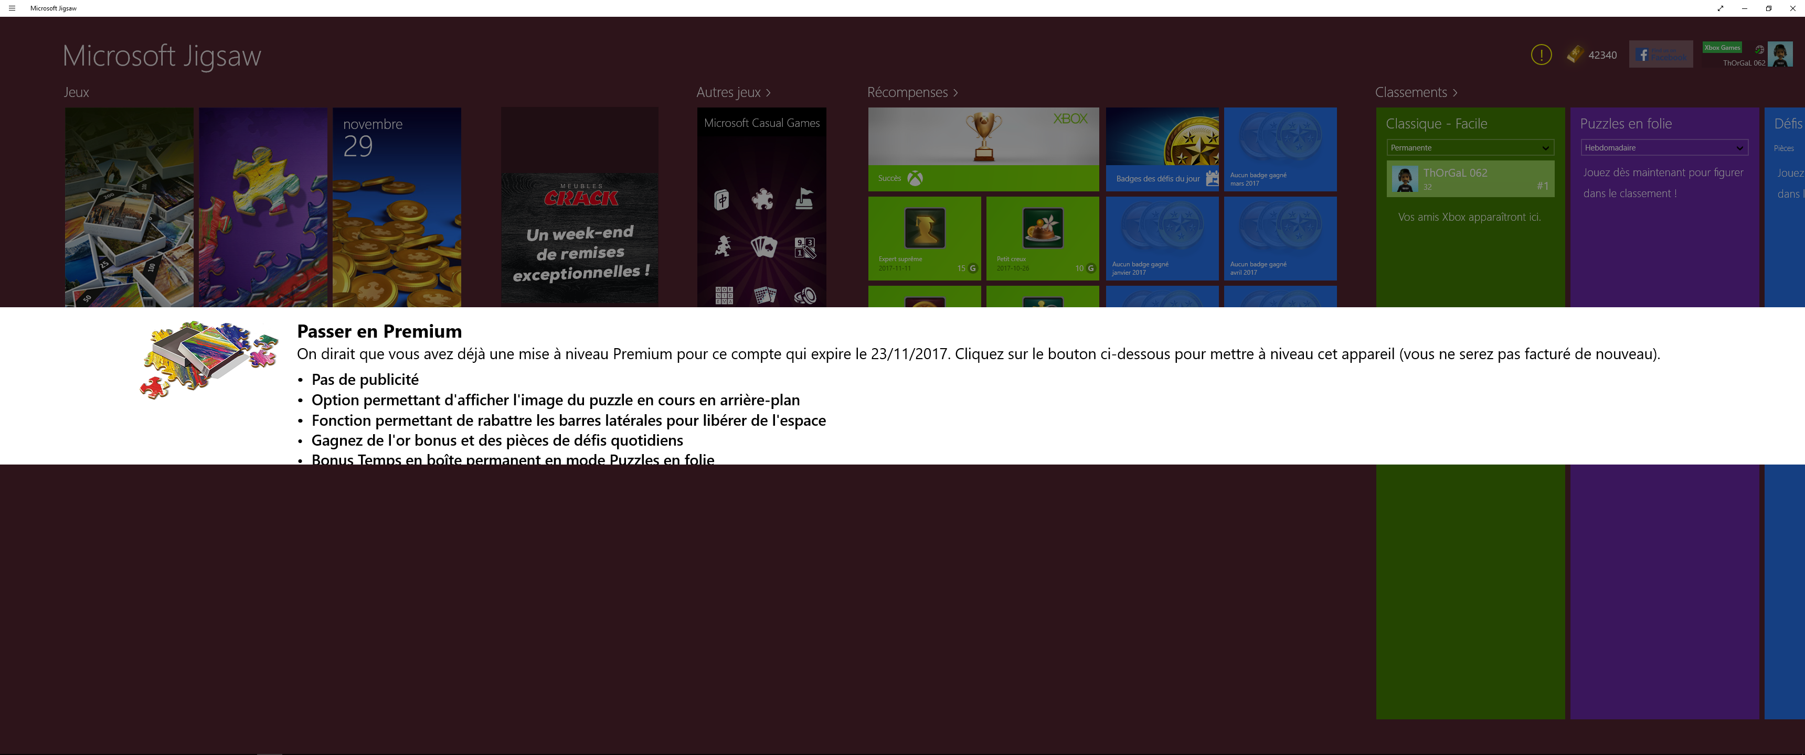Image resolution: width=1805 pixels, height=755 pixels.
Task: Open the mars 2017 badge tile
Action: 1280,149
